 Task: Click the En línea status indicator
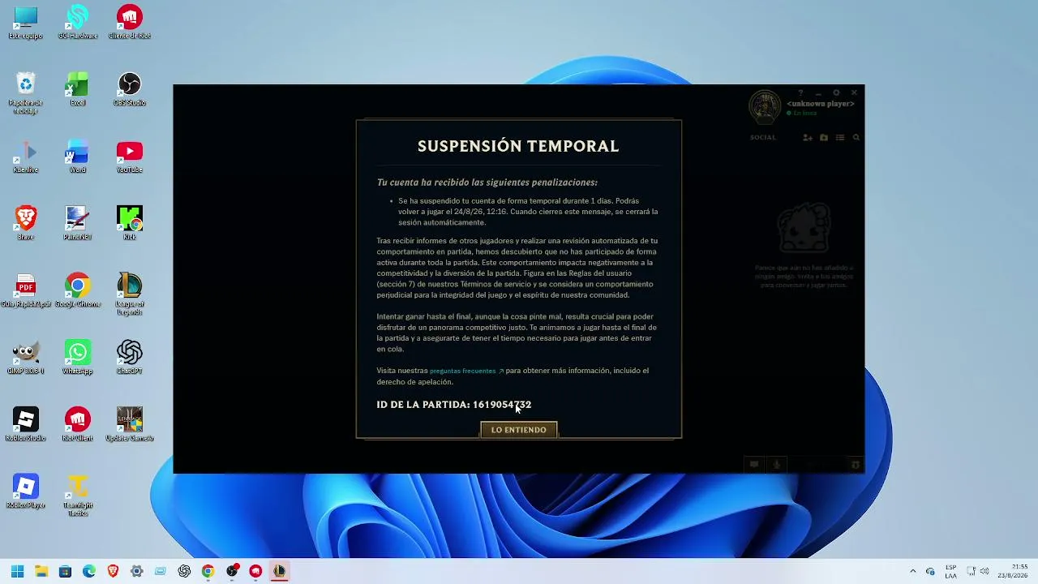(802, 114)
